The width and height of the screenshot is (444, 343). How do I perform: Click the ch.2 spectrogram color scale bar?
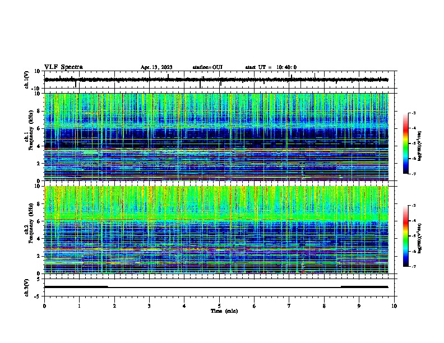pyautogui.click(x=406, y=236)
